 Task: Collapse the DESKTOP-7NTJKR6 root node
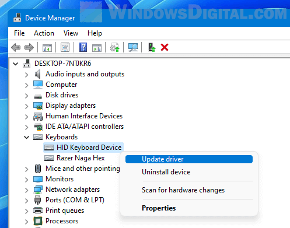point(16,64)
